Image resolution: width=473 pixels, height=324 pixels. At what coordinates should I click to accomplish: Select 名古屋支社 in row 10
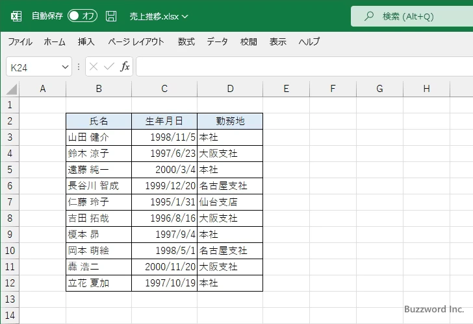pyautogui.click(x=230, y=251)
